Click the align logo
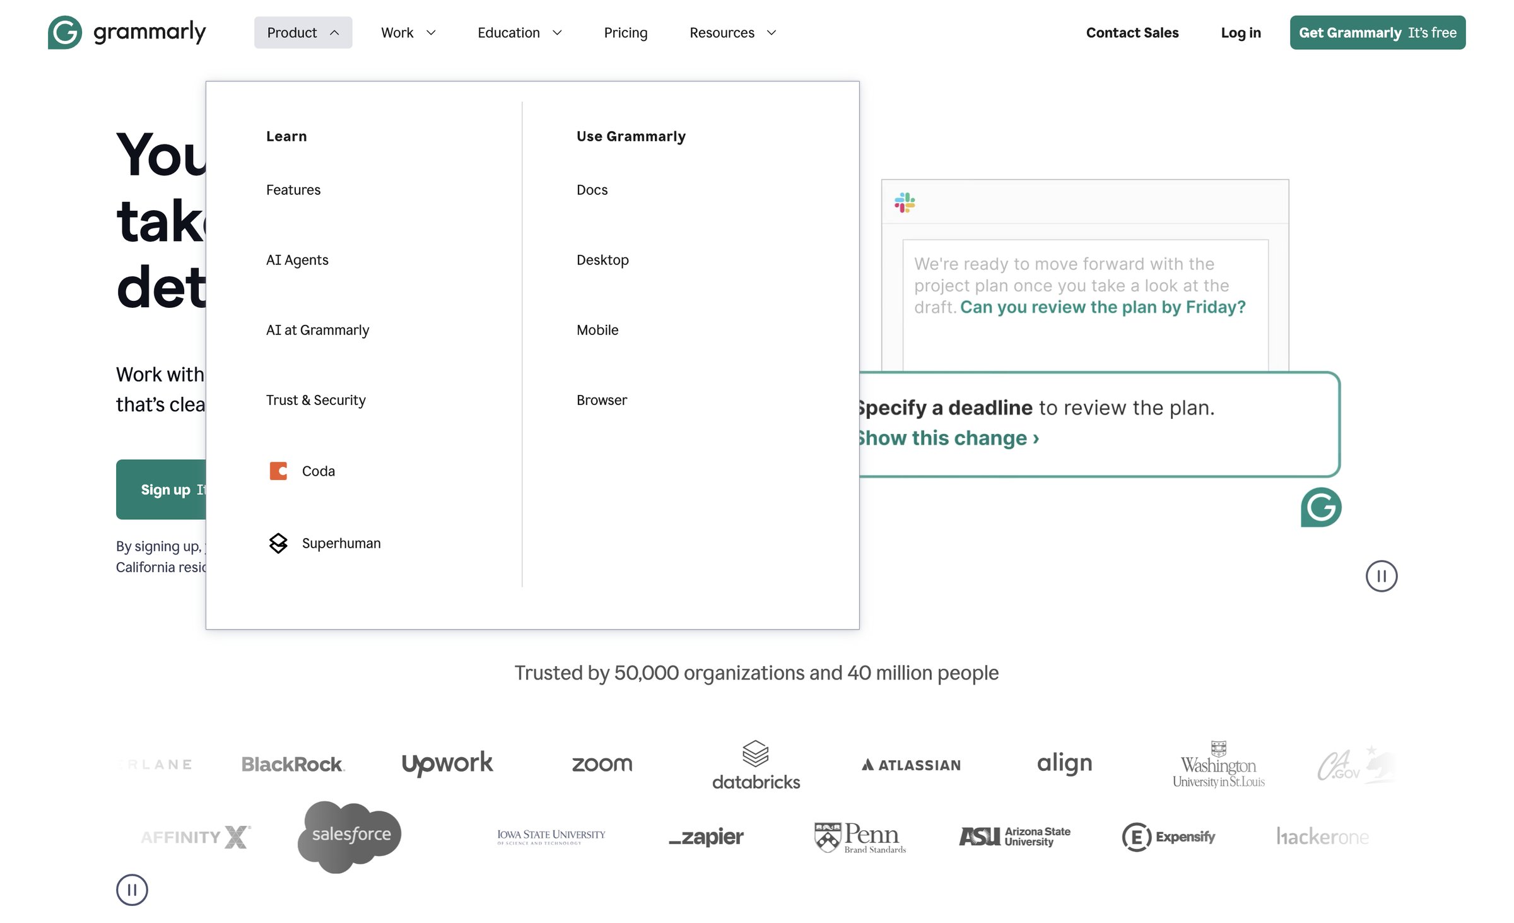1514x923 pixels. click(1064, 763)
